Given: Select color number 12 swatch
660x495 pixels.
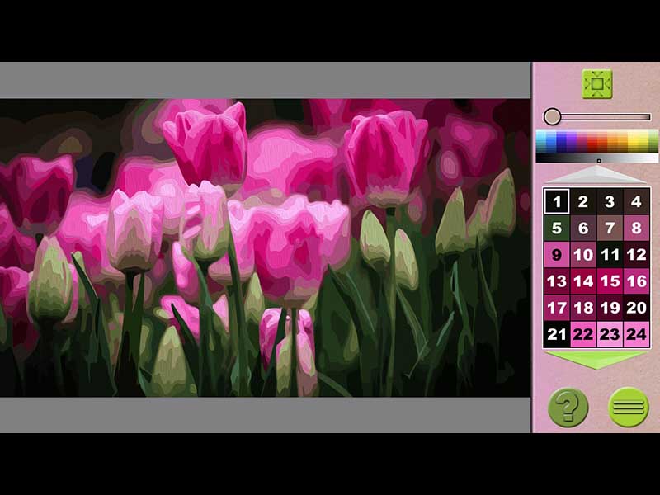Looking at the screenshot, I should [x=636, y=254].
